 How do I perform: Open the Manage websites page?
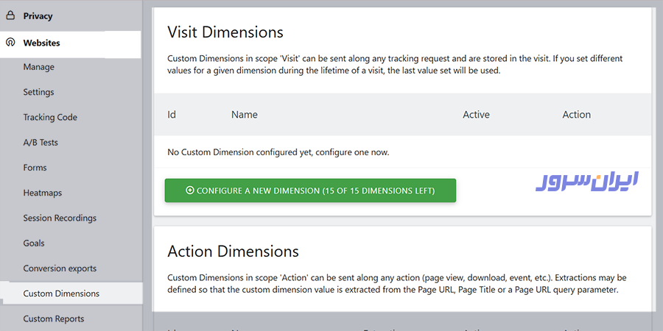click(x=38, y=67)
